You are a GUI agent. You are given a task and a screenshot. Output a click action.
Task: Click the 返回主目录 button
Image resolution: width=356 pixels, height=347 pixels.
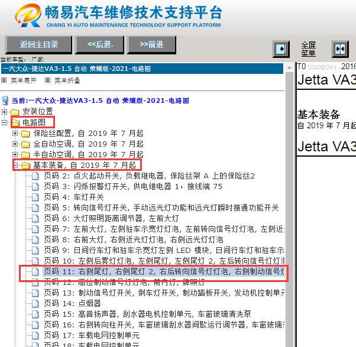coord(38,44)
